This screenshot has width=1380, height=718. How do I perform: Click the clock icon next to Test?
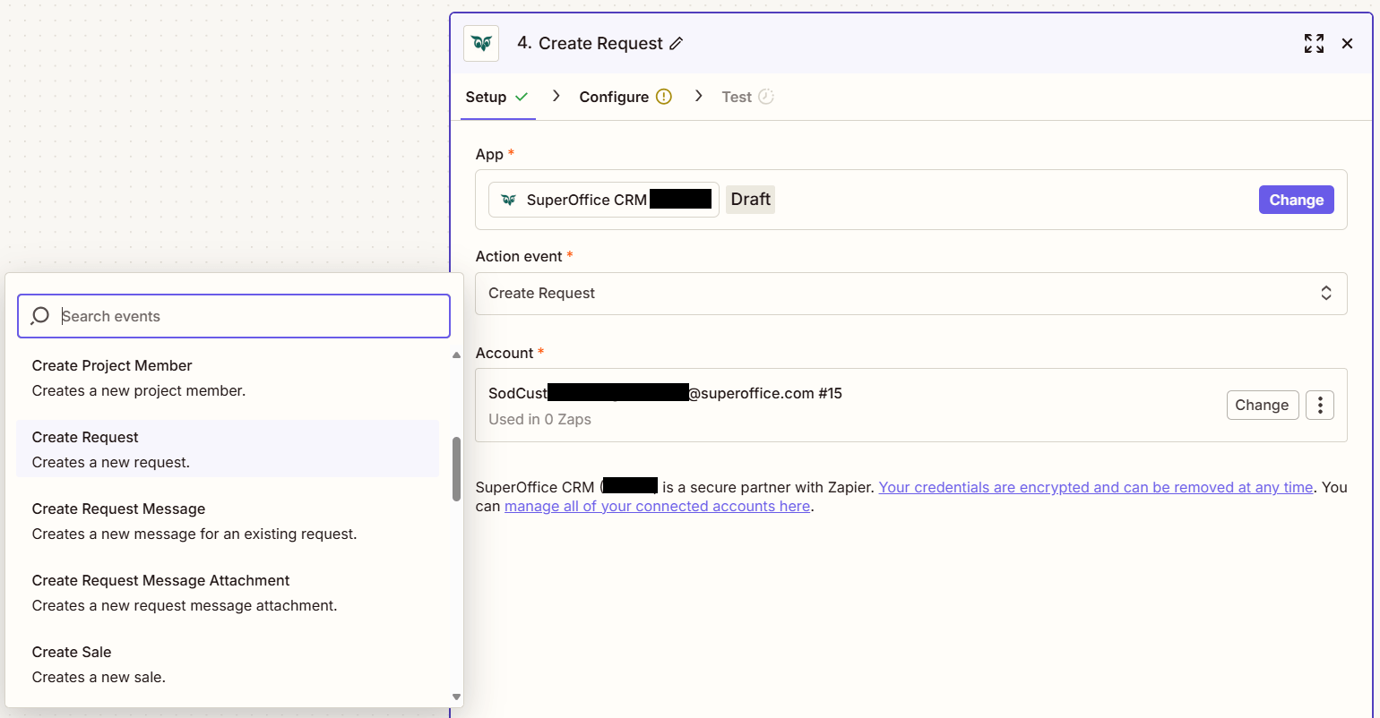click(x=768, y=96)
